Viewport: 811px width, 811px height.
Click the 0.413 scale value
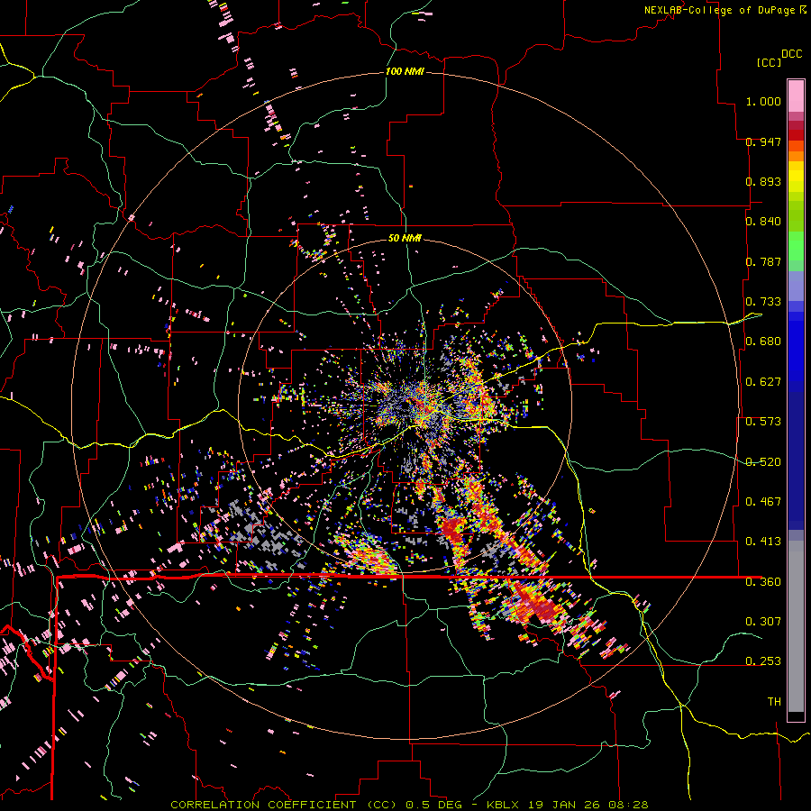tap(763, 542)
